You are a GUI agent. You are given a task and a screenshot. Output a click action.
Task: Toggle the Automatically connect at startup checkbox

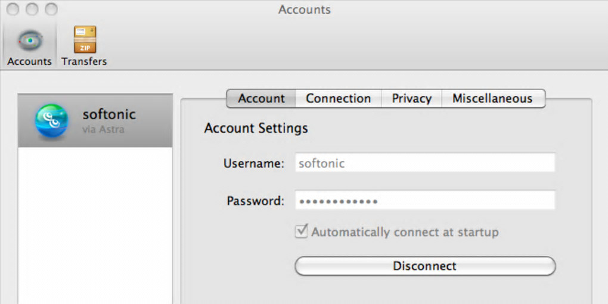click(301, 231)
